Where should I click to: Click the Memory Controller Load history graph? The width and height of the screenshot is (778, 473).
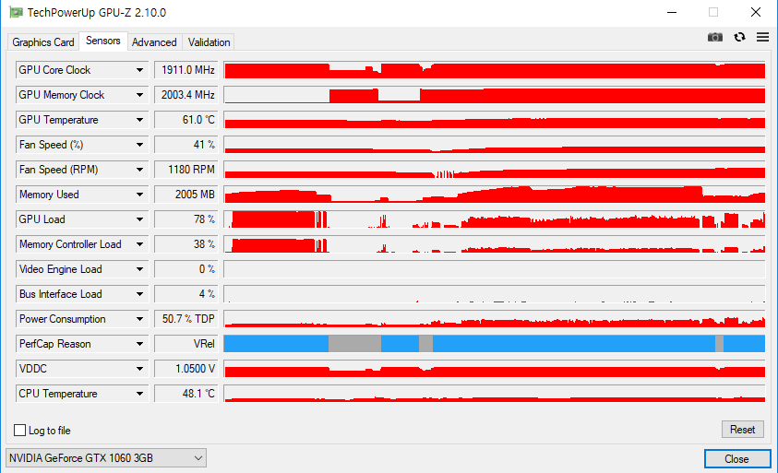point(494,244)
